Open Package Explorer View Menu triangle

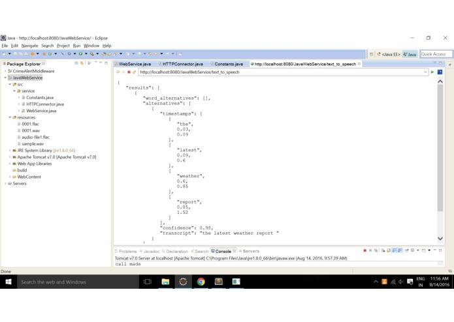[95, 63]
